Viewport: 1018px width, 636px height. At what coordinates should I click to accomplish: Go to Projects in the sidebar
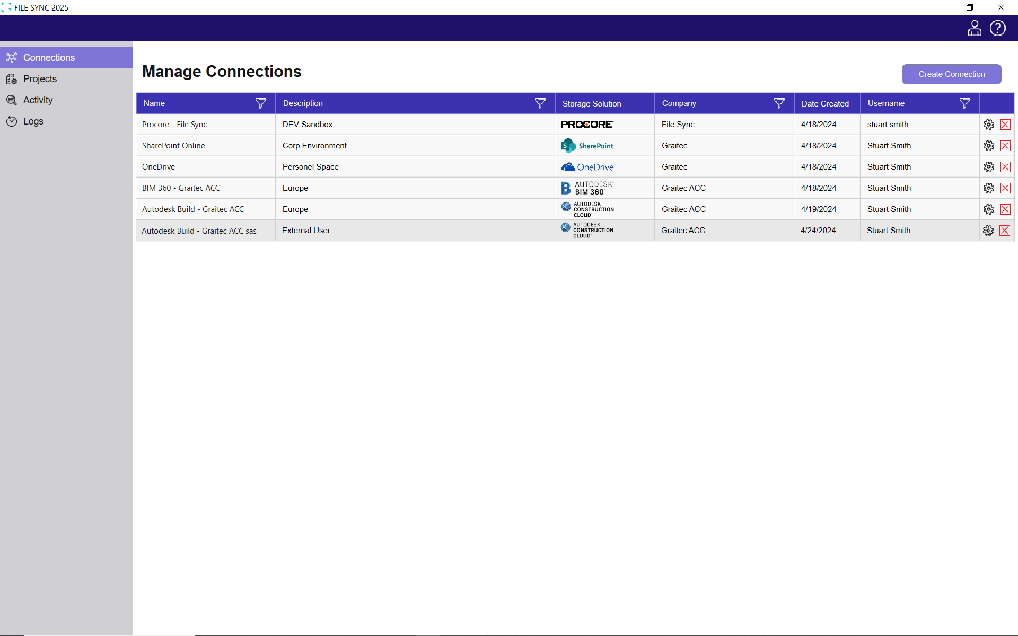(x=40, y=79)
